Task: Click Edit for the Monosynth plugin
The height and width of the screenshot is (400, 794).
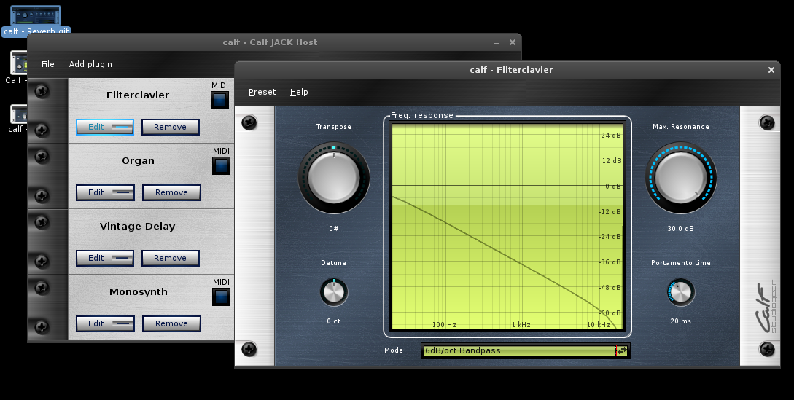Action: pos(105,323)
